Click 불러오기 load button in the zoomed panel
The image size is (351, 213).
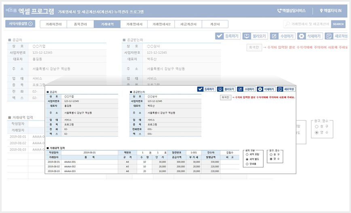click(226, 89)
